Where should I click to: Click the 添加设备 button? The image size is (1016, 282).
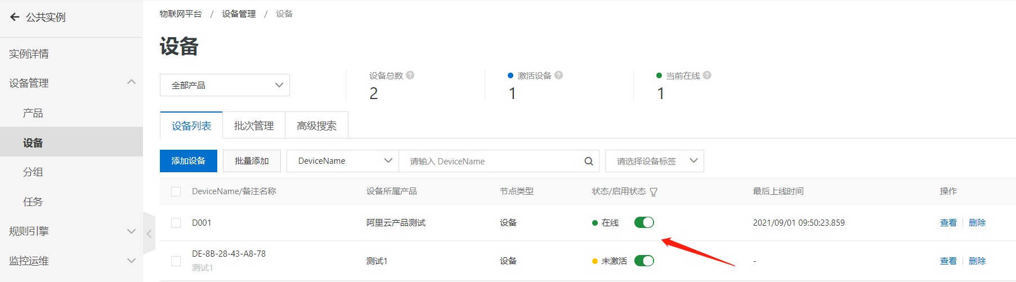tap(188, 161)
